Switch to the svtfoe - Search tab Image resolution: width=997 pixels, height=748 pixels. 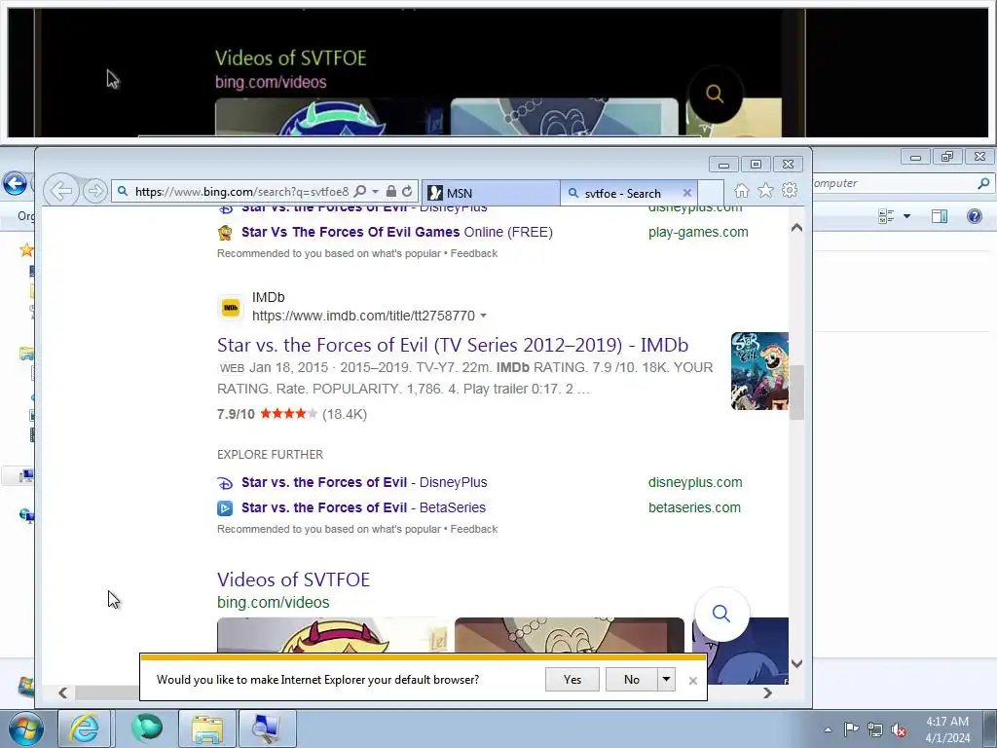point(621,194)
